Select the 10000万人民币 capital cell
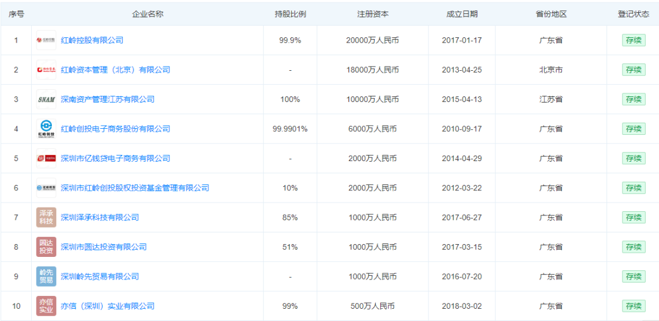 coord(373,99)
